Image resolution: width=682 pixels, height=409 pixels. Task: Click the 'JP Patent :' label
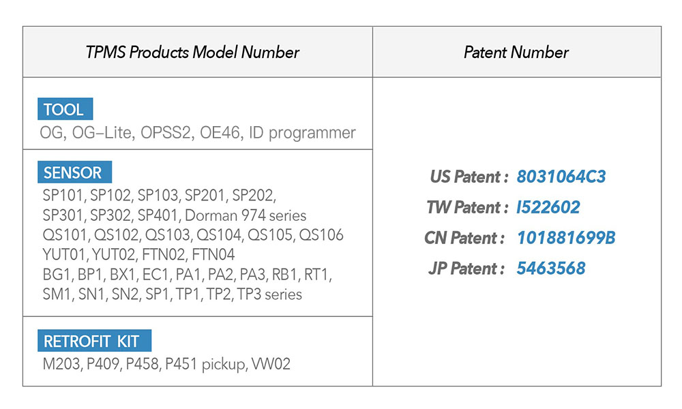[x=466, y=268]
